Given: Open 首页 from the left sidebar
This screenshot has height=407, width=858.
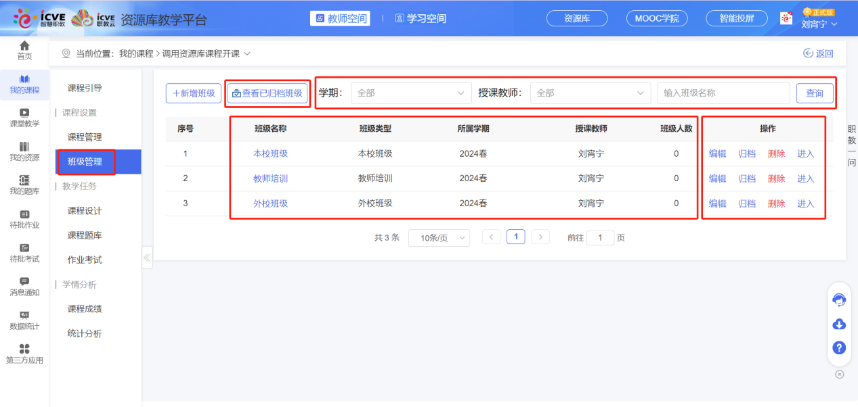Looking at the screenshot, I should pyautogui.click(x=24, y=49).
